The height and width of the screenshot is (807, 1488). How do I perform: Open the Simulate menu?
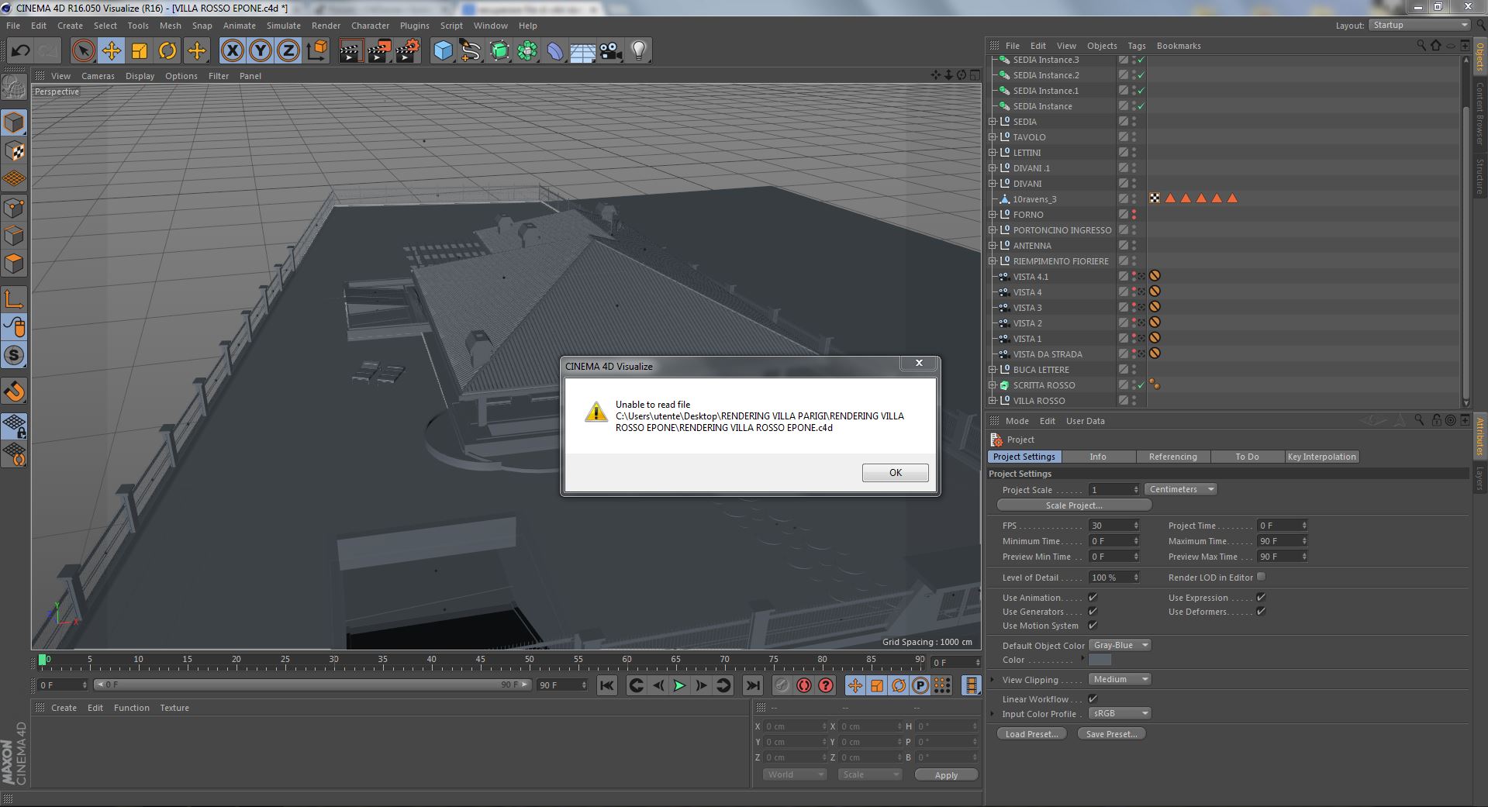pyautogui.click(x=283, y=26)
